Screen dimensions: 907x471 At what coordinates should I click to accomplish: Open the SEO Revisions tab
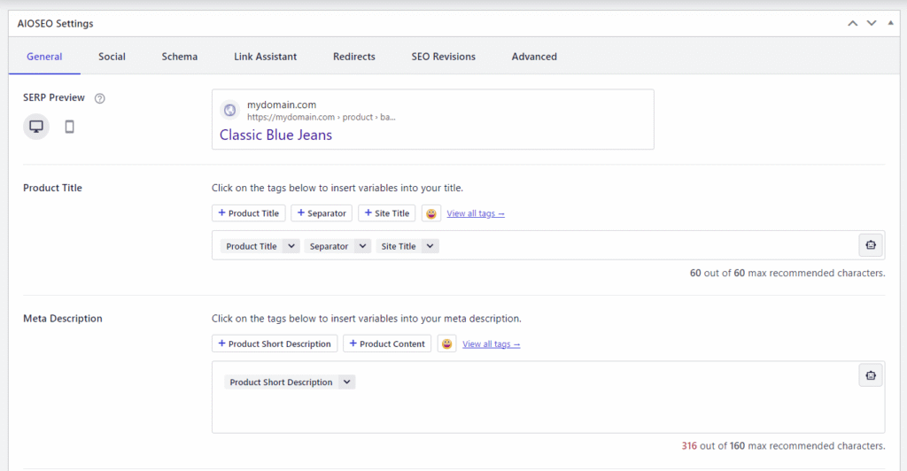[x=444, y=57]
